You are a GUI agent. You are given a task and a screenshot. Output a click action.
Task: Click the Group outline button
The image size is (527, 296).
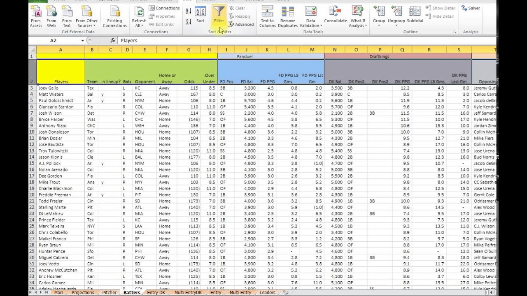point(379,17)
